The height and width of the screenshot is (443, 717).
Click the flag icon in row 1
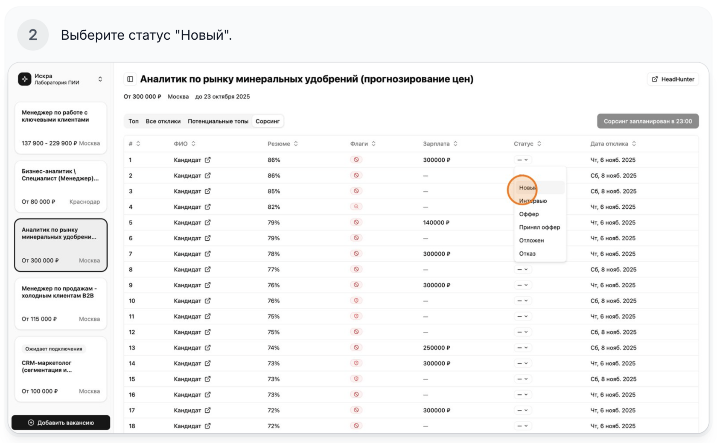point(356,160)
